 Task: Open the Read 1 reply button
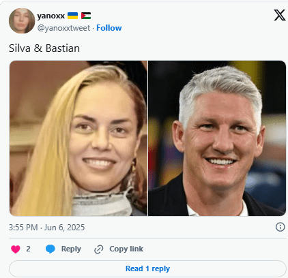click(147, 268)
